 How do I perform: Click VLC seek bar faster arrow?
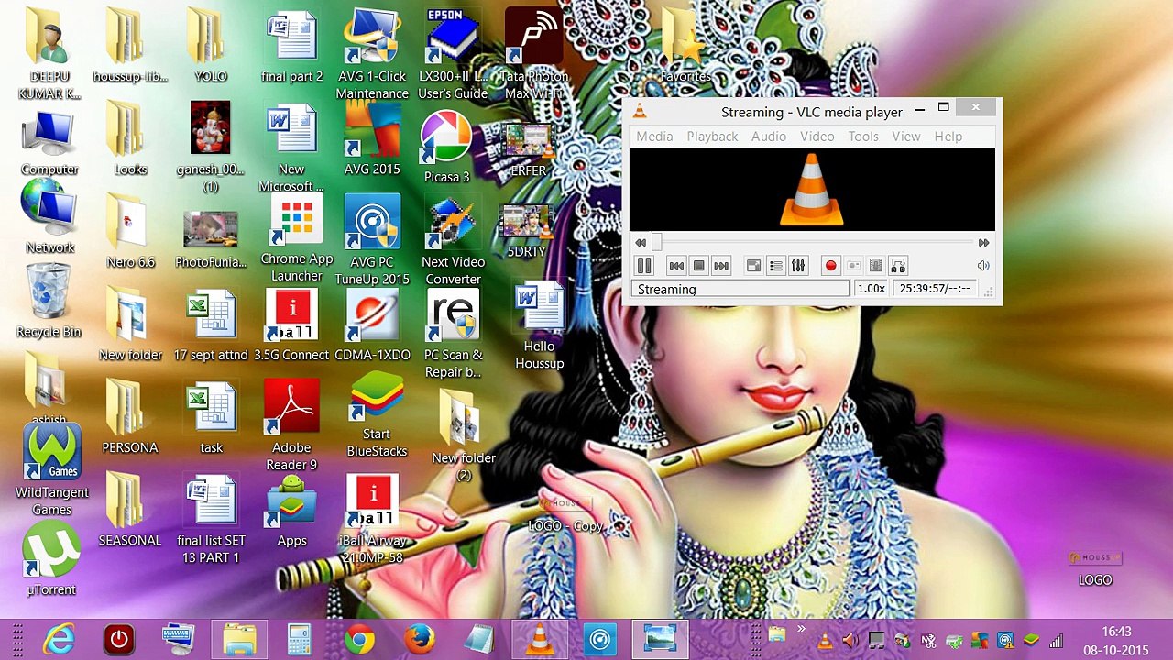pyautogui.click(x=983, y=243)
